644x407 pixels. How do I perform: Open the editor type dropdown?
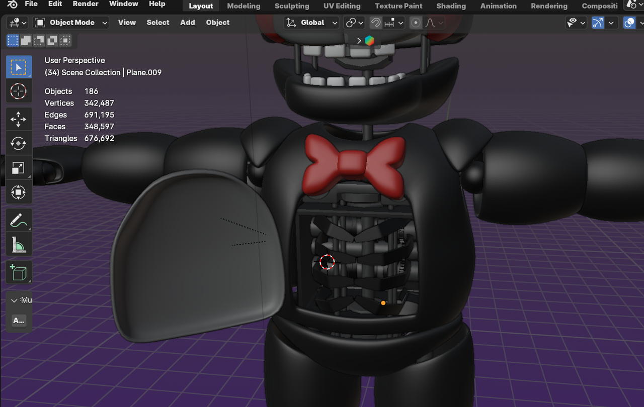coord(18,23)
